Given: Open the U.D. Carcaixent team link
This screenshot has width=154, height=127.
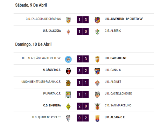Looking at the screenshot, I should click(115, 58).
